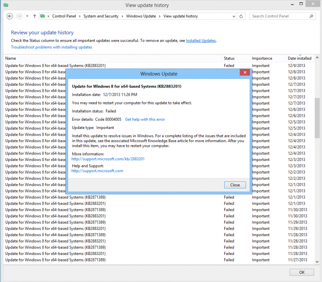322x282 pixels.
Task: Click the Review your update history heading
Action: pyautogui.click(x=42, y=33)
